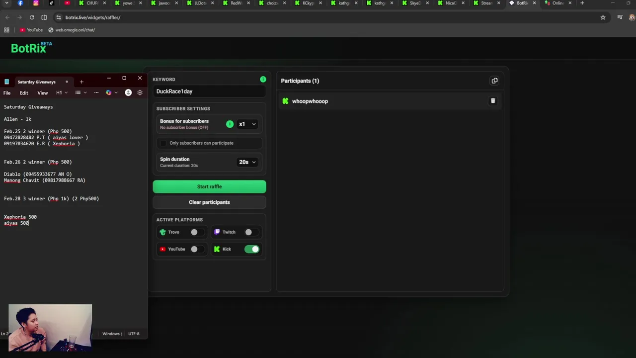Reload the browser page
The height and width of the screenshot is (358, 636).
point(32,17)
